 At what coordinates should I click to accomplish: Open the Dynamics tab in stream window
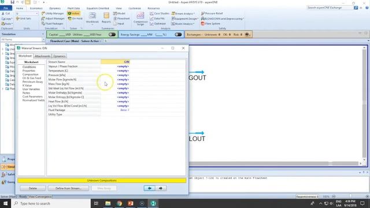click(59, 56)
